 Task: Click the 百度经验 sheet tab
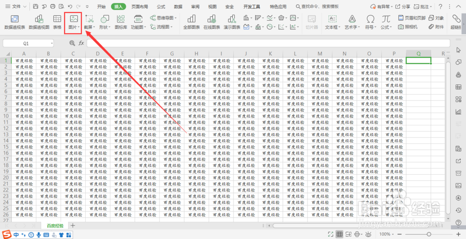(x=55, y=225)
